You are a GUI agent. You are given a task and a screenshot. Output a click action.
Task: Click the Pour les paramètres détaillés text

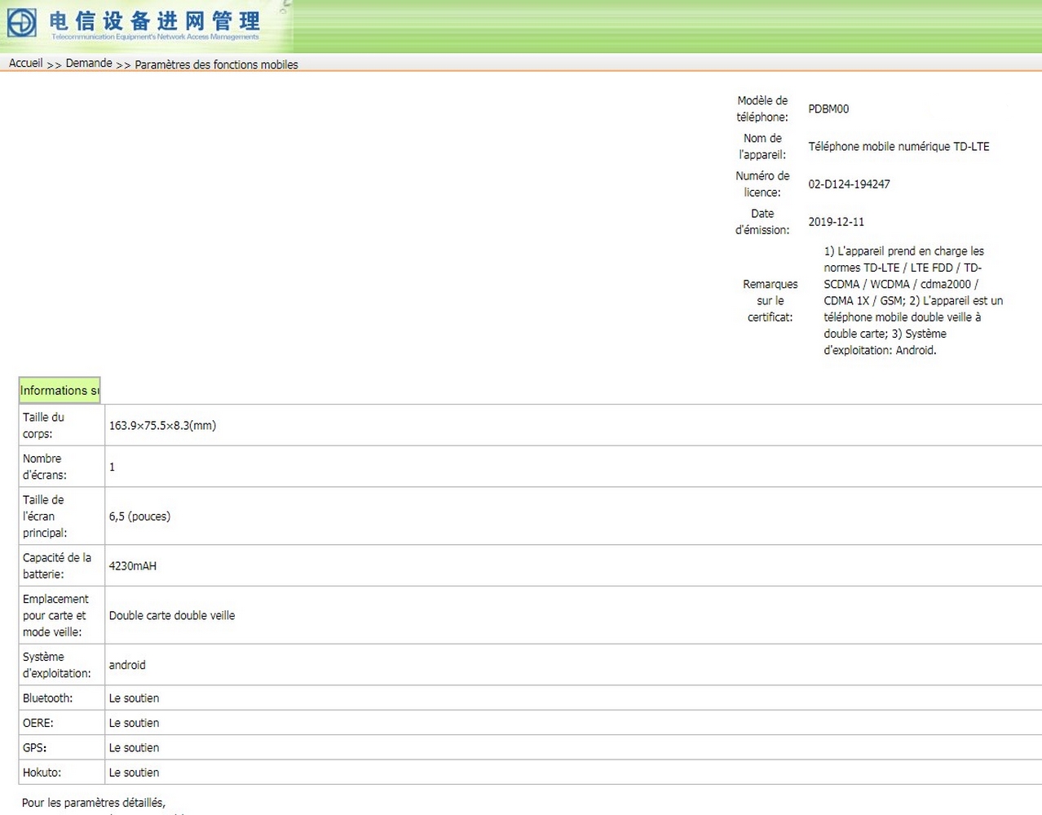[93, 803]
